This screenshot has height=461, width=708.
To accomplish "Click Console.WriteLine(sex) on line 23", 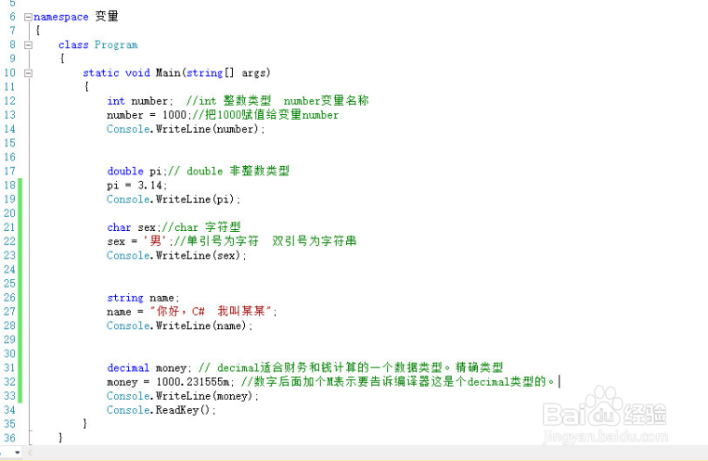I will tap(176, 256).
